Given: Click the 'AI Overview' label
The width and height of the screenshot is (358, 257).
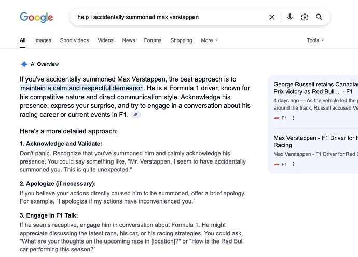Looking at the screenshot, I should point(45,64).
